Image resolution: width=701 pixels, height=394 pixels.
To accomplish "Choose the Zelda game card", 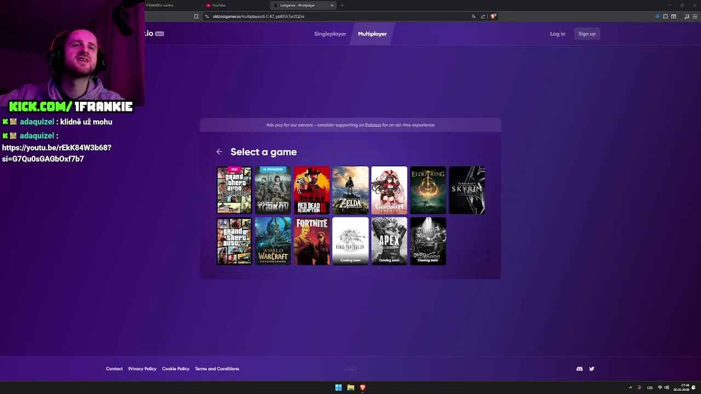I will coord(350,190).
